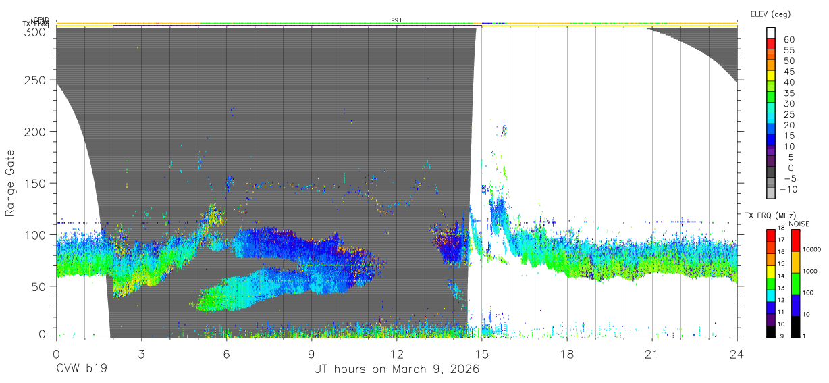Click the cyan swatch in TX FRQ color bar
Image resolution: width=829 pixels, height=383 pixels.
click(x=772, y=295)
